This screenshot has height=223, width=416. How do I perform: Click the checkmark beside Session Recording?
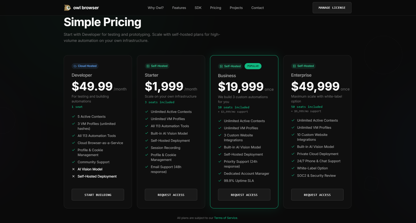[x=147, y=148]
